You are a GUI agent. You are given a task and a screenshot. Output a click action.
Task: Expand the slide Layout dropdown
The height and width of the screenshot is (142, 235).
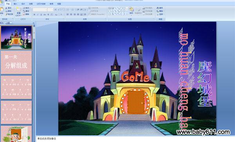coord(27,8)
